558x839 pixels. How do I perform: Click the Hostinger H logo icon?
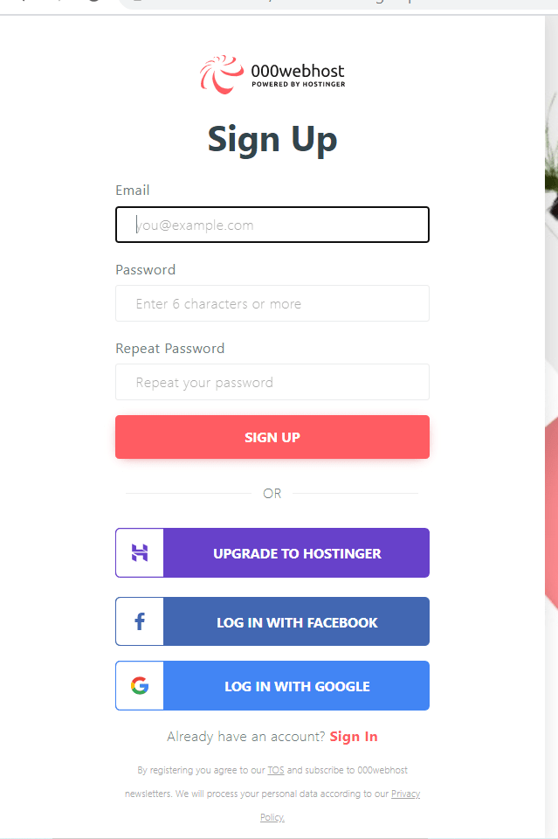point(140,552)
